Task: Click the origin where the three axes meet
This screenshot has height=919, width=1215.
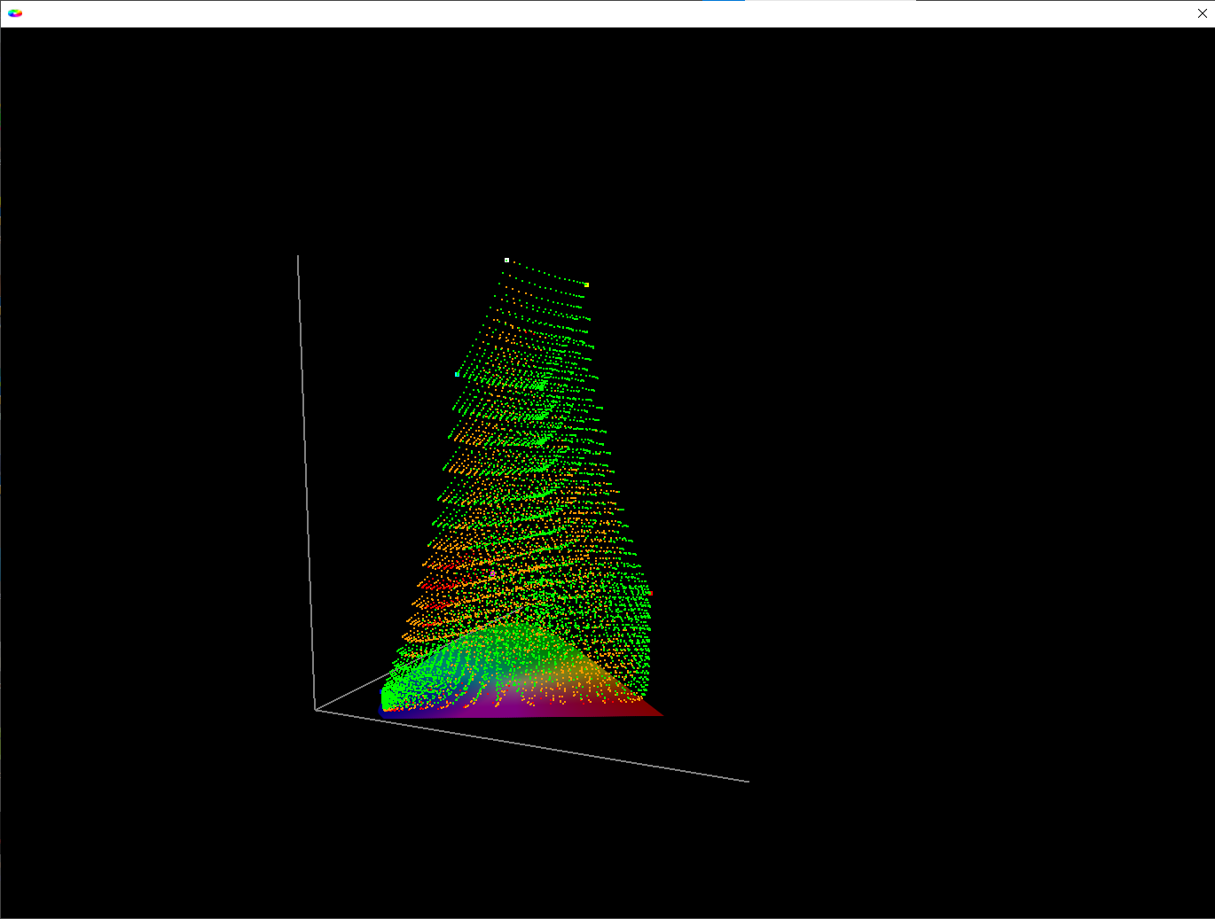Action: pyautogui.click(x=316, y=710)
